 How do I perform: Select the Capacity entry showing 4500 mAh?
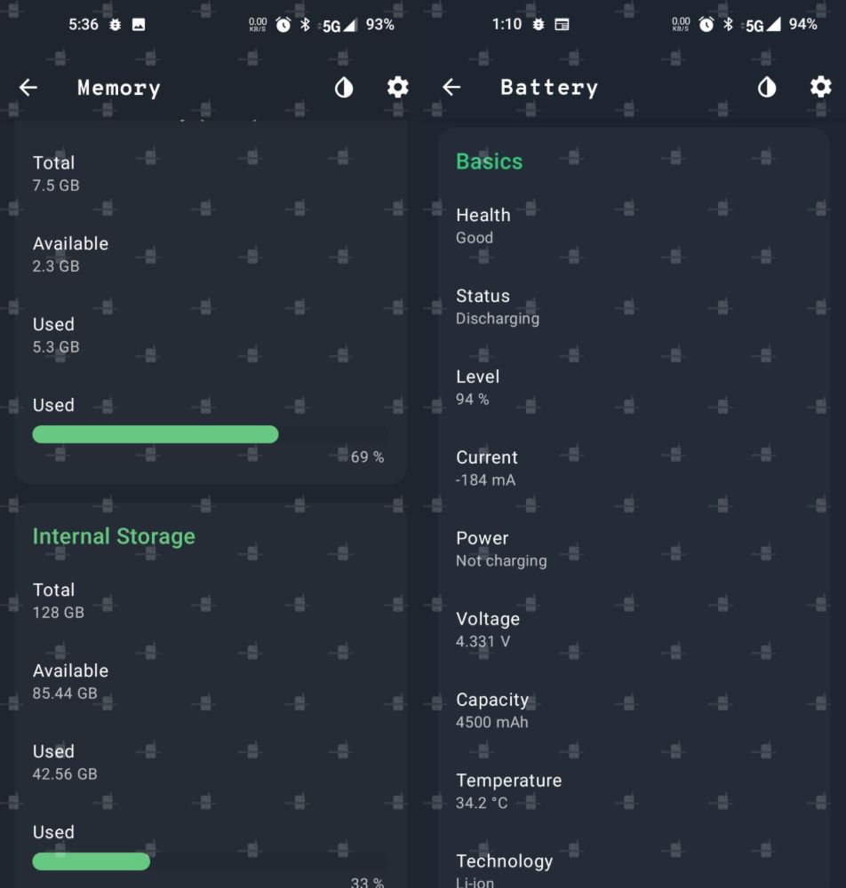tap(492, 710)
